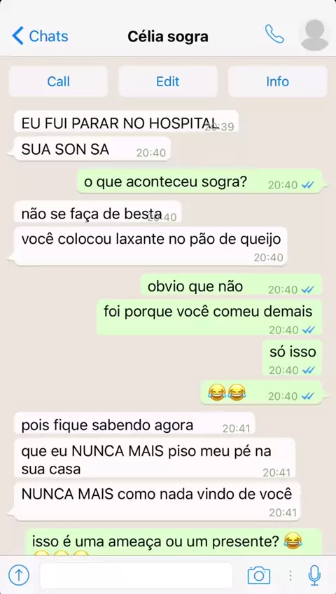Tap the Edit button
This screenshot has height=594, width=336.
point(168,81)
